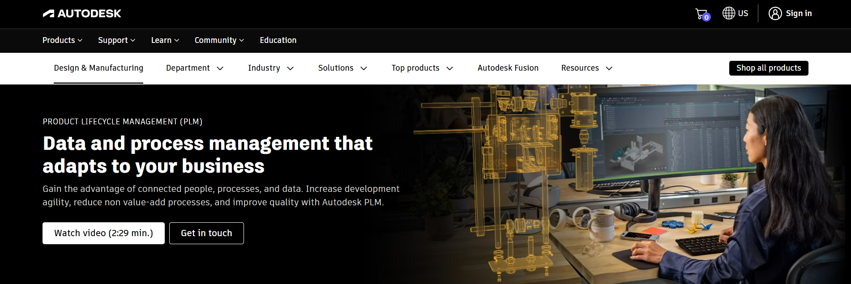851x284 pixels.
Task: Play the Watch video (2:29 min.) button
Action: 103,233
